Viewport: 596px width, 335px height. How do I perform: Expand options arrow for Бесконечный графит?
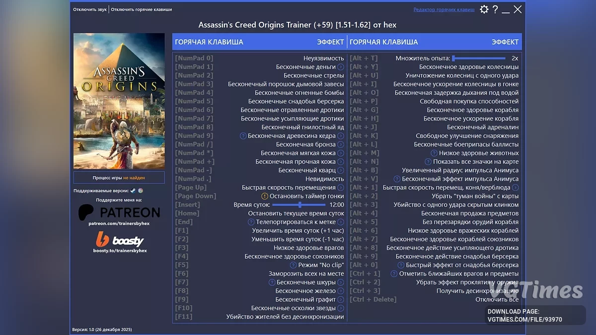pos(341,300)
